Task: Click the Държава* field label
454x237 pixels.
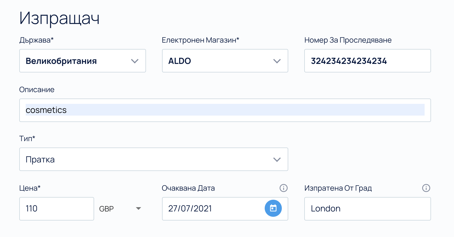Action: tap(36, 40)
